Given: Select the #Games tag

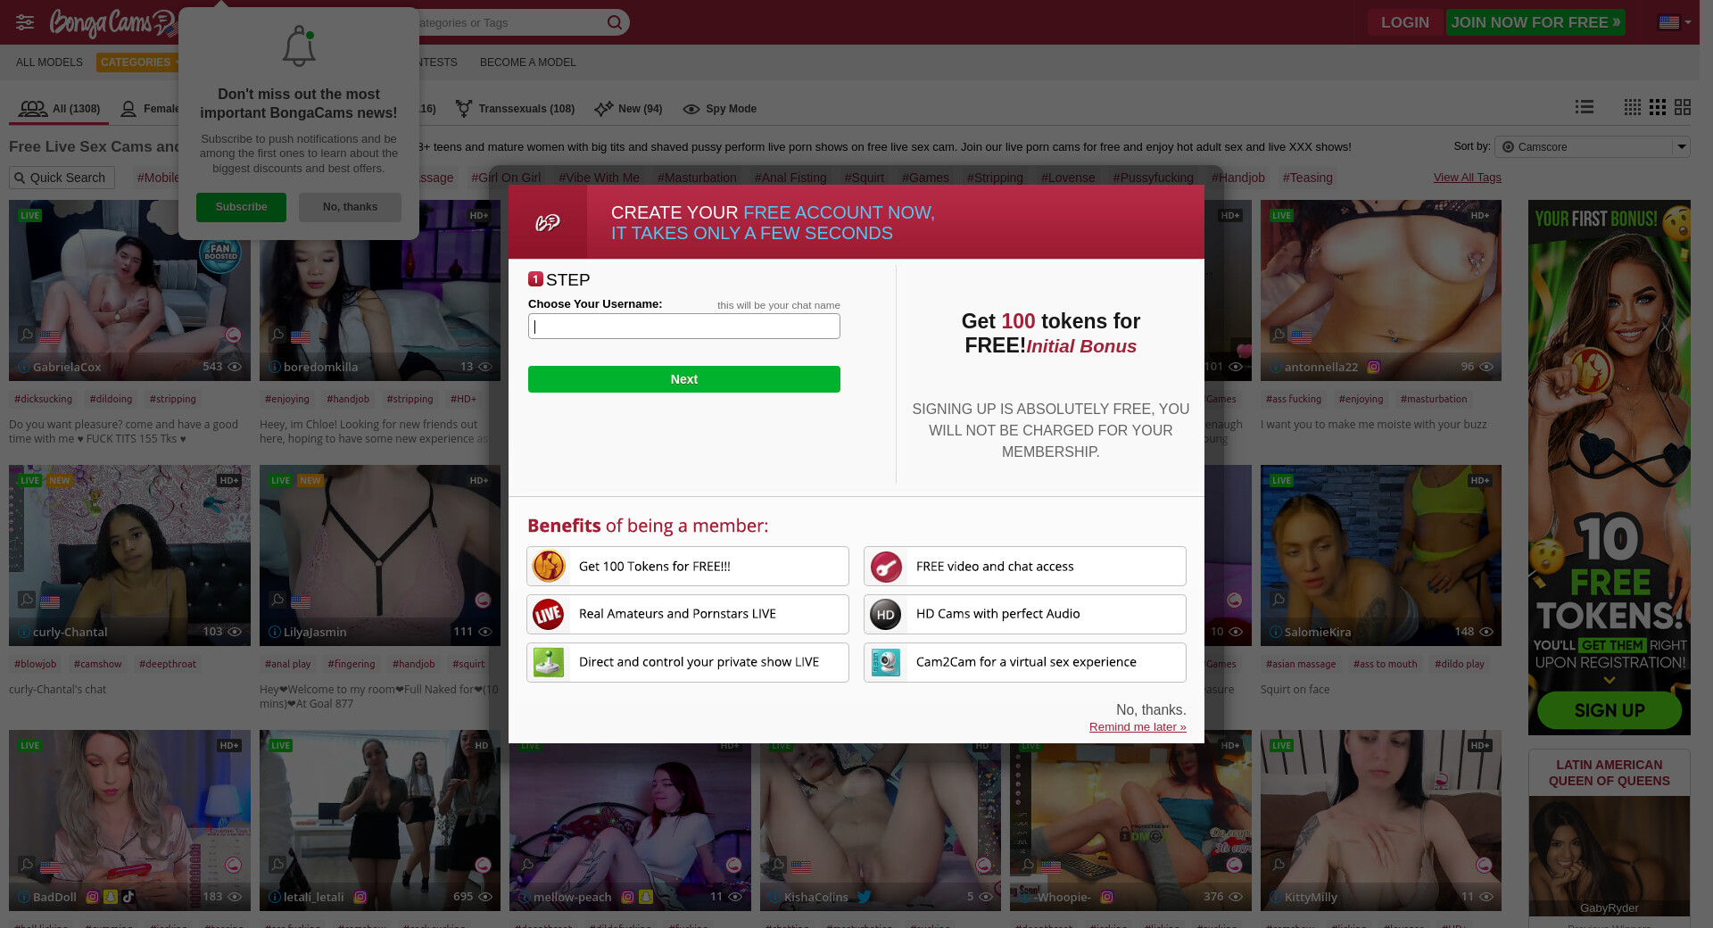Looking at the screenshot, I should click(x=925, y=178).
